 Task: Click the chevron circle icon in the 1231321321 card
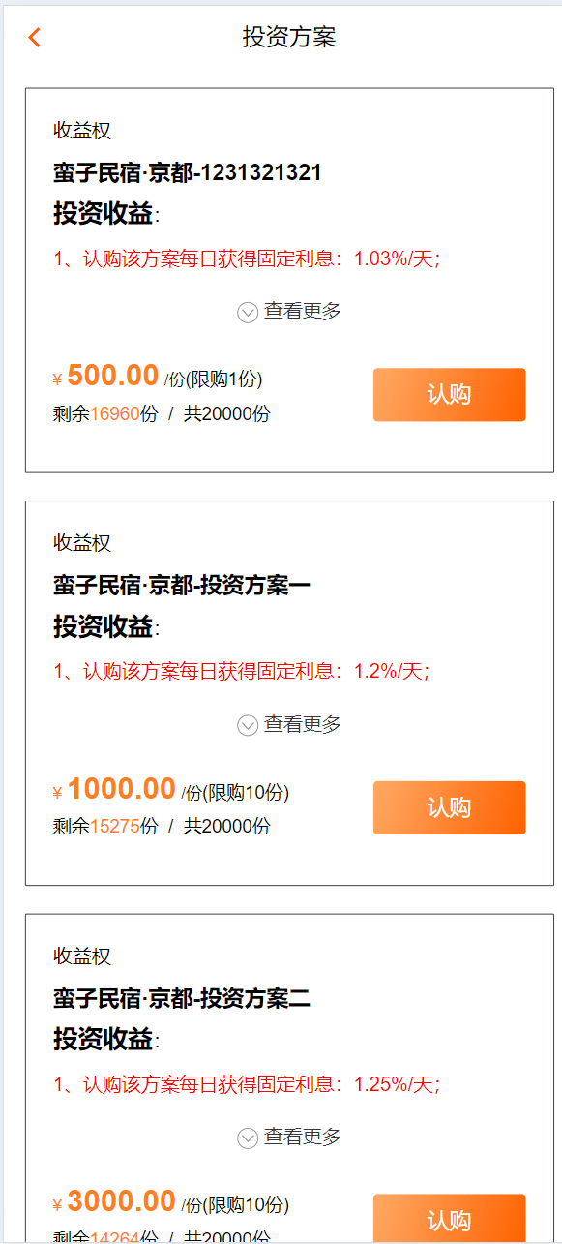tap(248, 312)
